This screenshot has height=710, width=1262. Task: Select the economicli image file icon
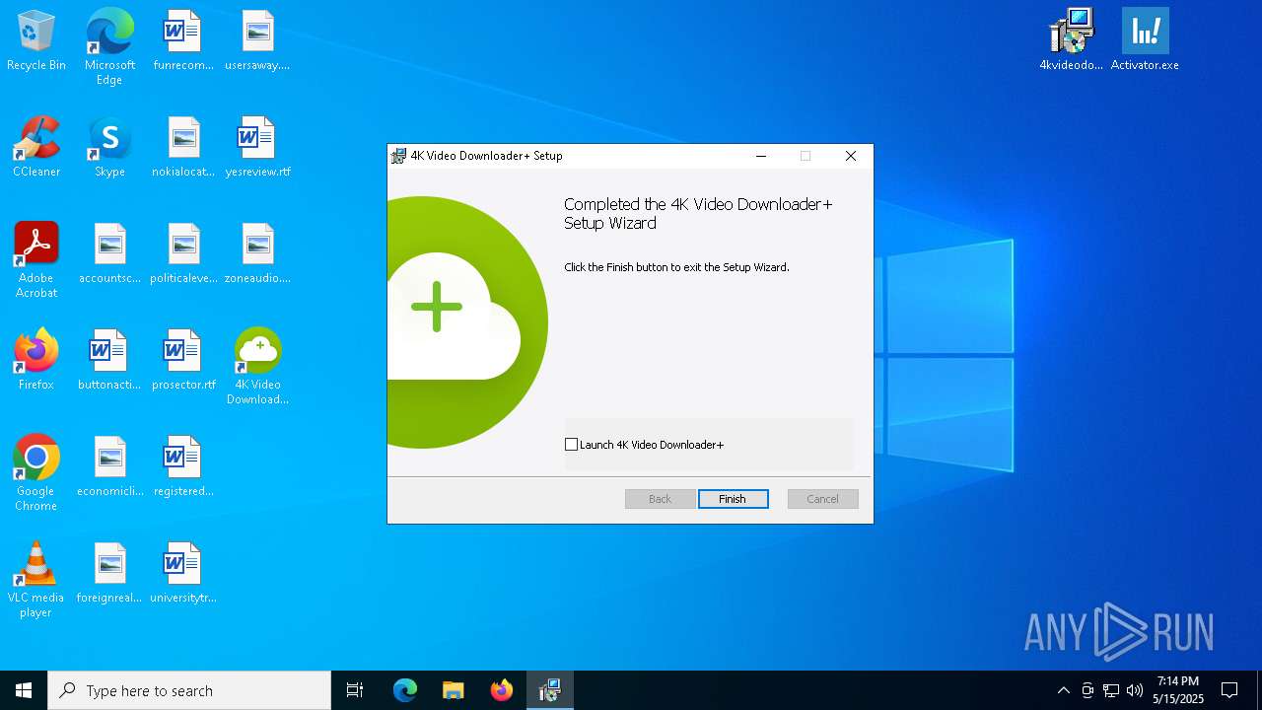109,467
